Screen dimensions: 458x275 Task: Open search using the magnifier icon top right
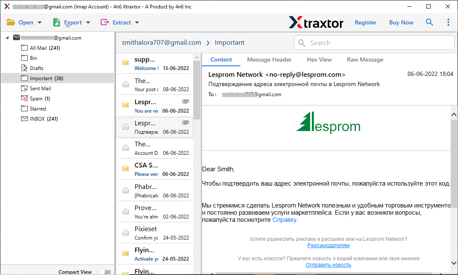[429, 22]
